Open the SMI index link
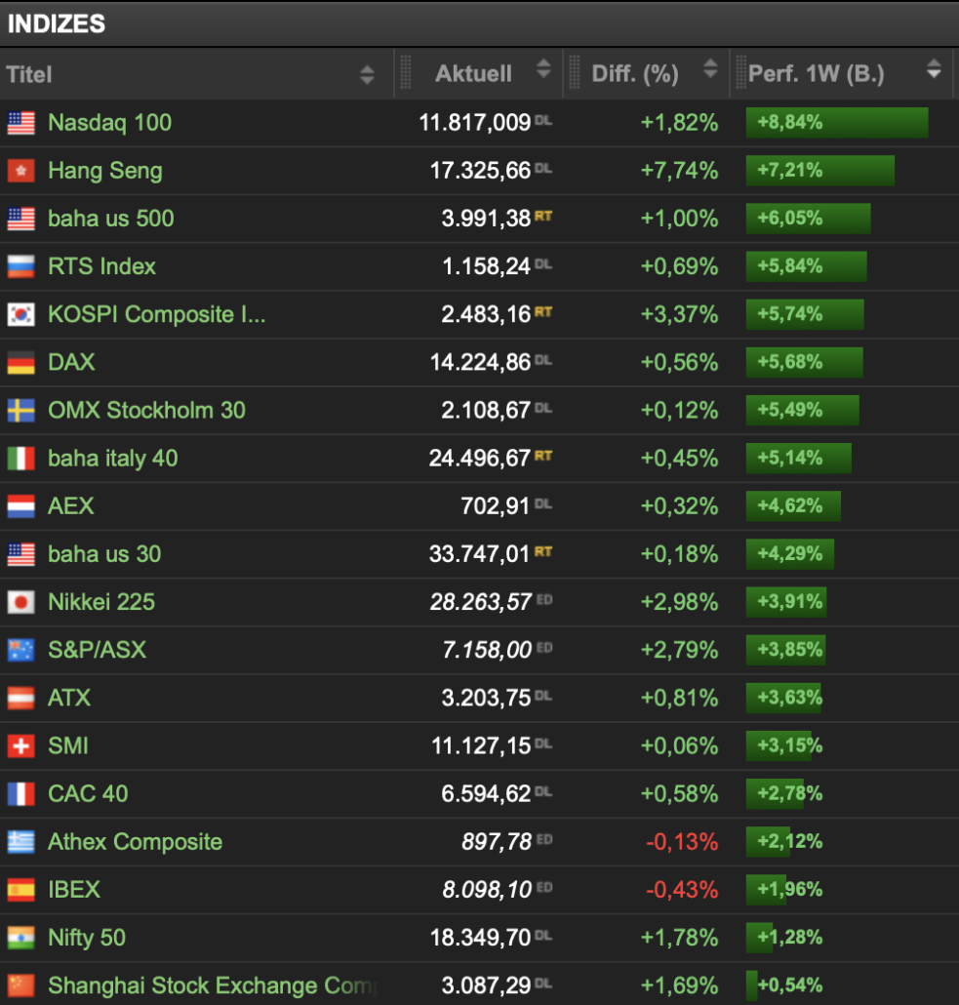This screenshot has width=959, height=1005. (x=68, y=746)
